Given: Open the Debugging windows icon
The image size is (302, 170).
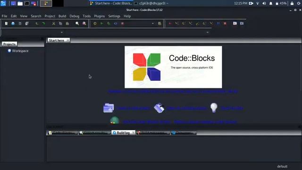Looking at the screenshot, I should click(x=235, y=24).
